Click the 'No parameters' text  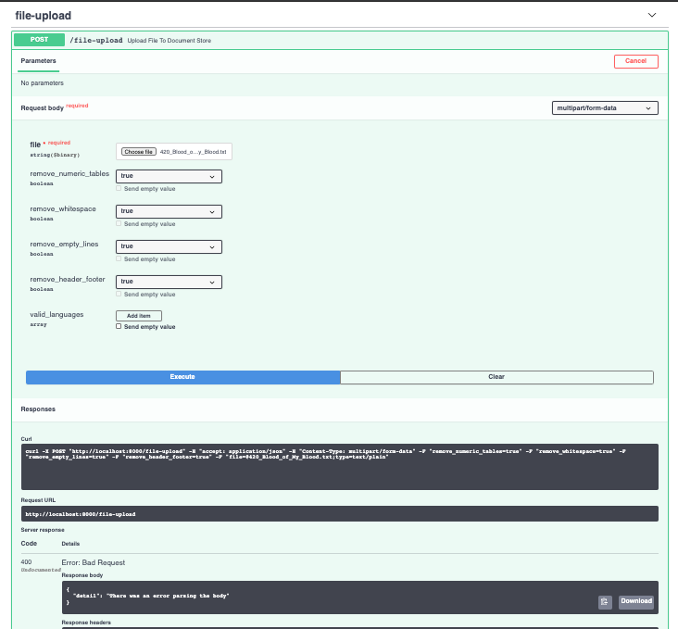pos(42,83)
